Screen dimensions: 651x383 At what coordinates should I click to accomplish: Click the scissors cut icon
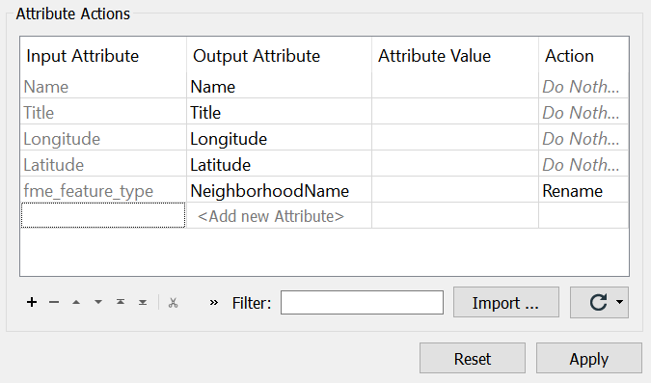point(174,302)
